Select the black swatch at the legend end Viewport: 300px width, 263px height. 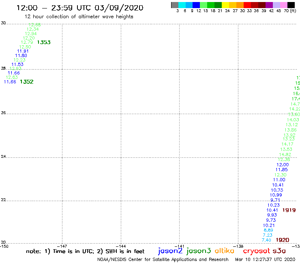(291, 5)
